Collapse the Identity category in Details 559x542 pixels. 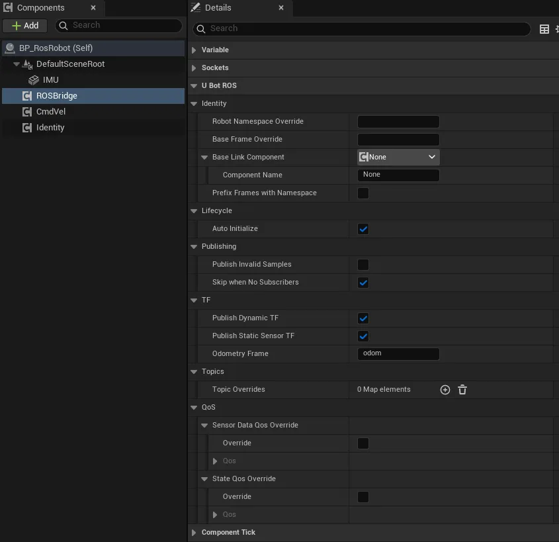click(x=194, y=104)
